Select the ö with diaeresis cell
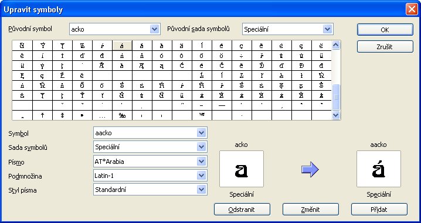 [x=222, y=56]
